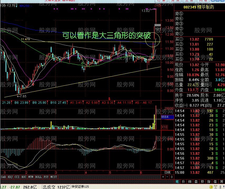This screenshot has width=225, height=189.
Task: Click the B8: 23.99 indicator value
Action: [22, 103]
